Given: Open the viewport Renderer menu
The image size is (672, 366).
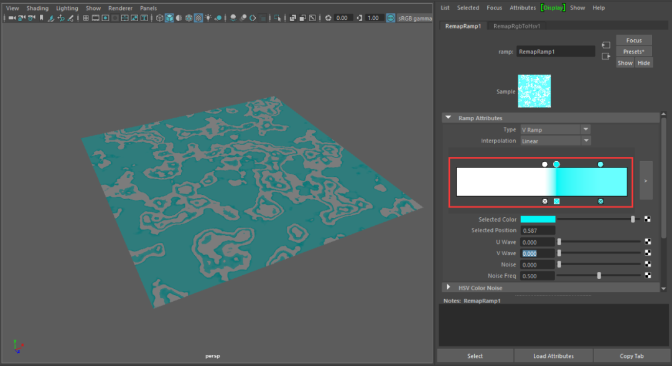Looking at the screenshot, I should (x=120, y=8).
